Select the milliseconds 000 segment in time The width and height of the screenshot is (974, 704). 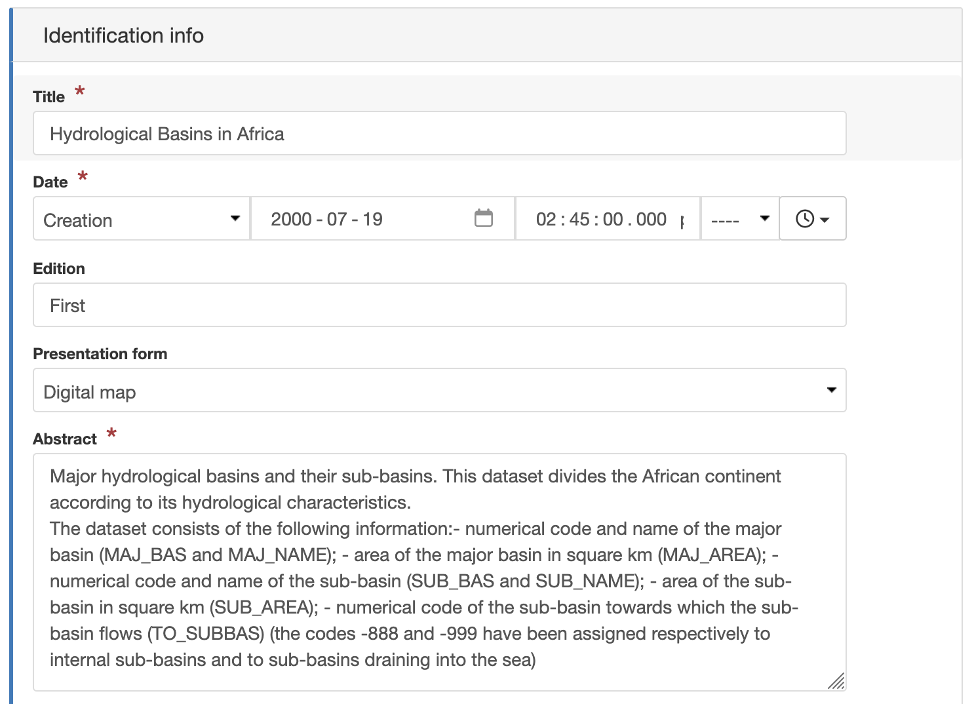click(x=651, y=220)
